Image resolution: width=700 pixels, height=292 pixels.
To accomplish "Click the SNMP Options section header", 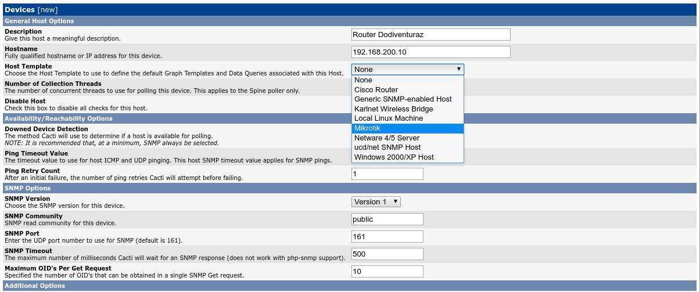I will tap(350, 188).
